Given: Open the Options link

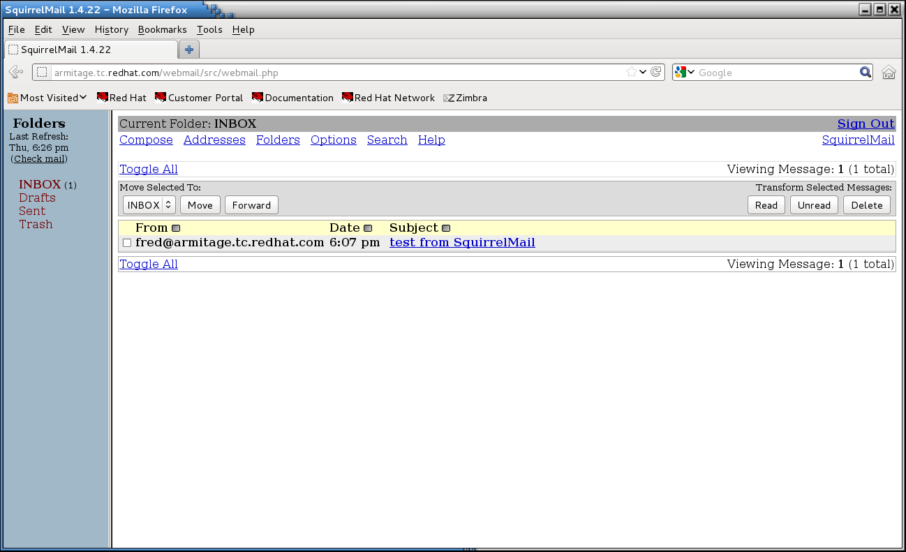Looking at the screenshot, I should [334, 140].
